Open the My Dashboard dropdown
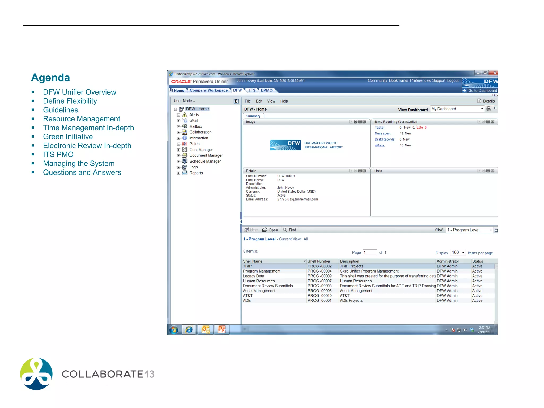544x408 pixels. click(482, 109)
